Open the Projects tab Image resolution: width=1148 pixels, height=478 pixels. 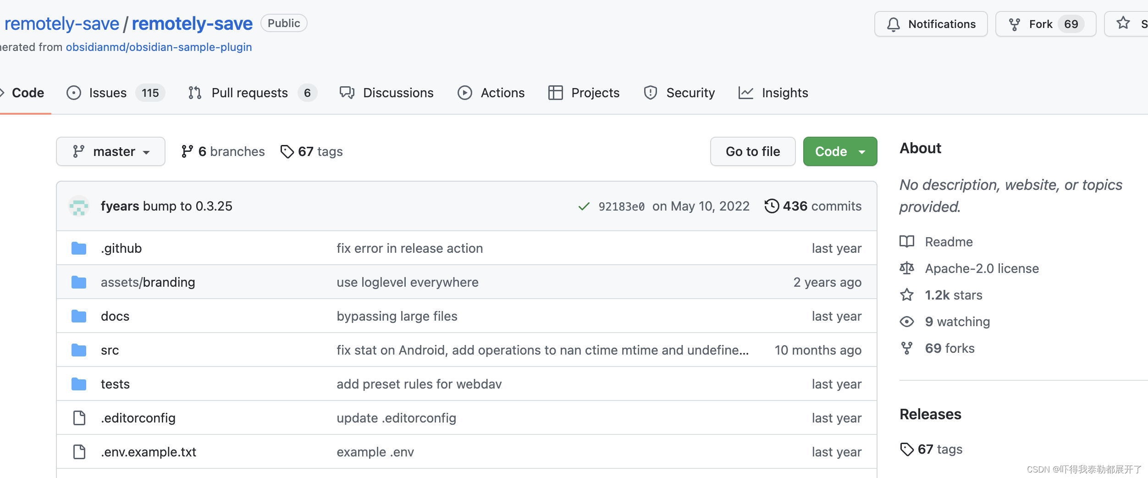coord(584,93)
